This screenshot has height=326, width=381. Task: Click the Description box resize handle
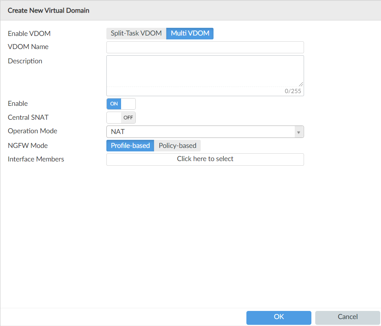coord(301,84)
